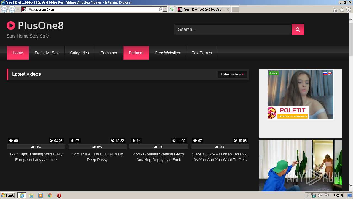Open the favorites star icon
This screenshot has height=199, width=353.
tap(342, 10)
